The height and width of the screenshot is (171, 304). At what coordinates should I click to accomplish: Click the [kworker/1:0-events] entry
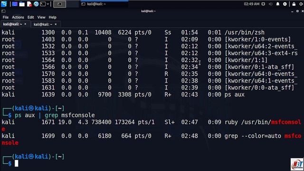pyautogui.click(x=258, y=39)
